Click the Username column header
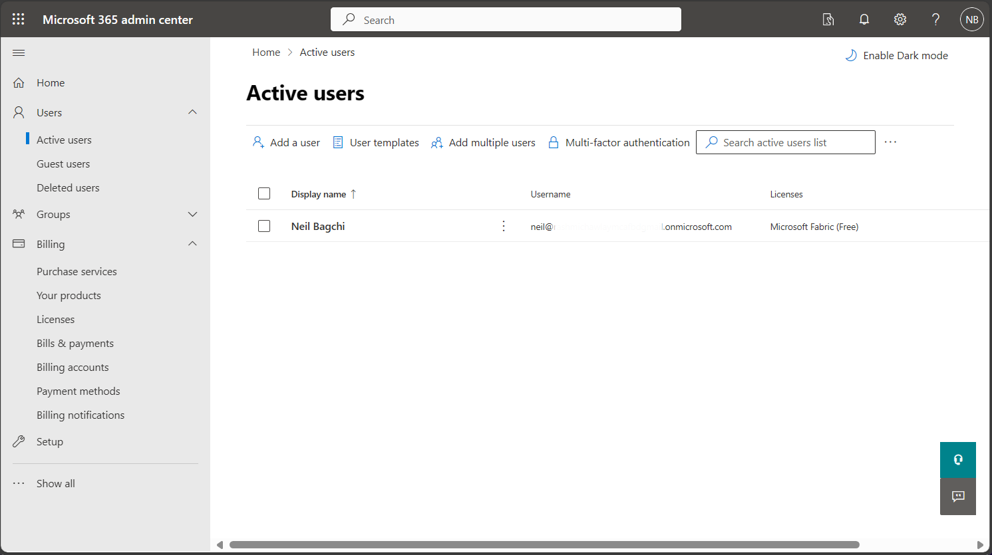 click(550, 194)
